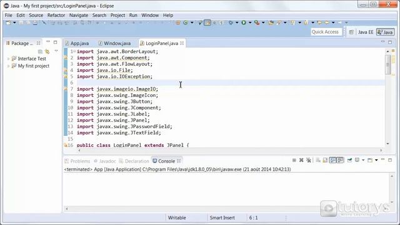Click the Clear Console icon
The image size is (400, 225).
pos(318,160)
